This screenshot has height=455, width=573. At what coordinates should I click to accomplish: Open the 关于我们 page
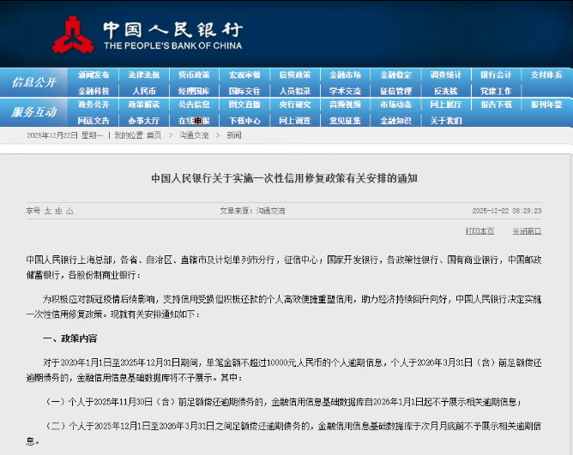click(x=445, y=120)
